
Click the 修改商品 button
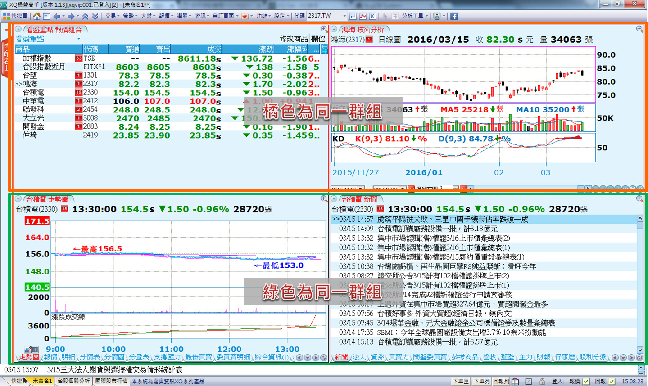coord(294,39)
